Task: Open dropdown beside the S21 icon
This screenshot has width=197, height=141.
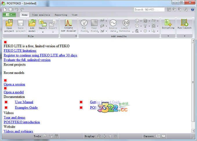Action: (x=141, y=21)
